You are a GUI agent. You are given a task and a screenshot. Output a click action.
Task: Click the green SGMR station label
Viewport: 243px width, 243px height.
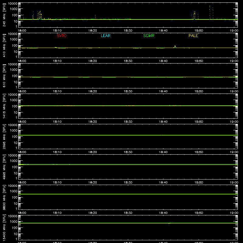[149, 36]
